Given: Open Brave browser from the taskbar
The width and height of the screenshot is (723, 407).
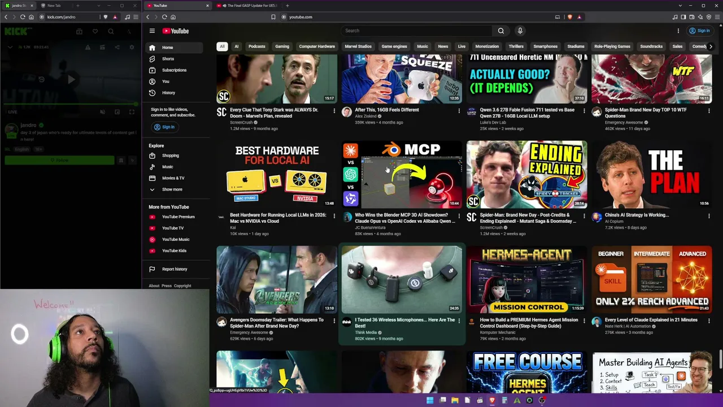Looking at the screenshot, I should click(492, 401).
